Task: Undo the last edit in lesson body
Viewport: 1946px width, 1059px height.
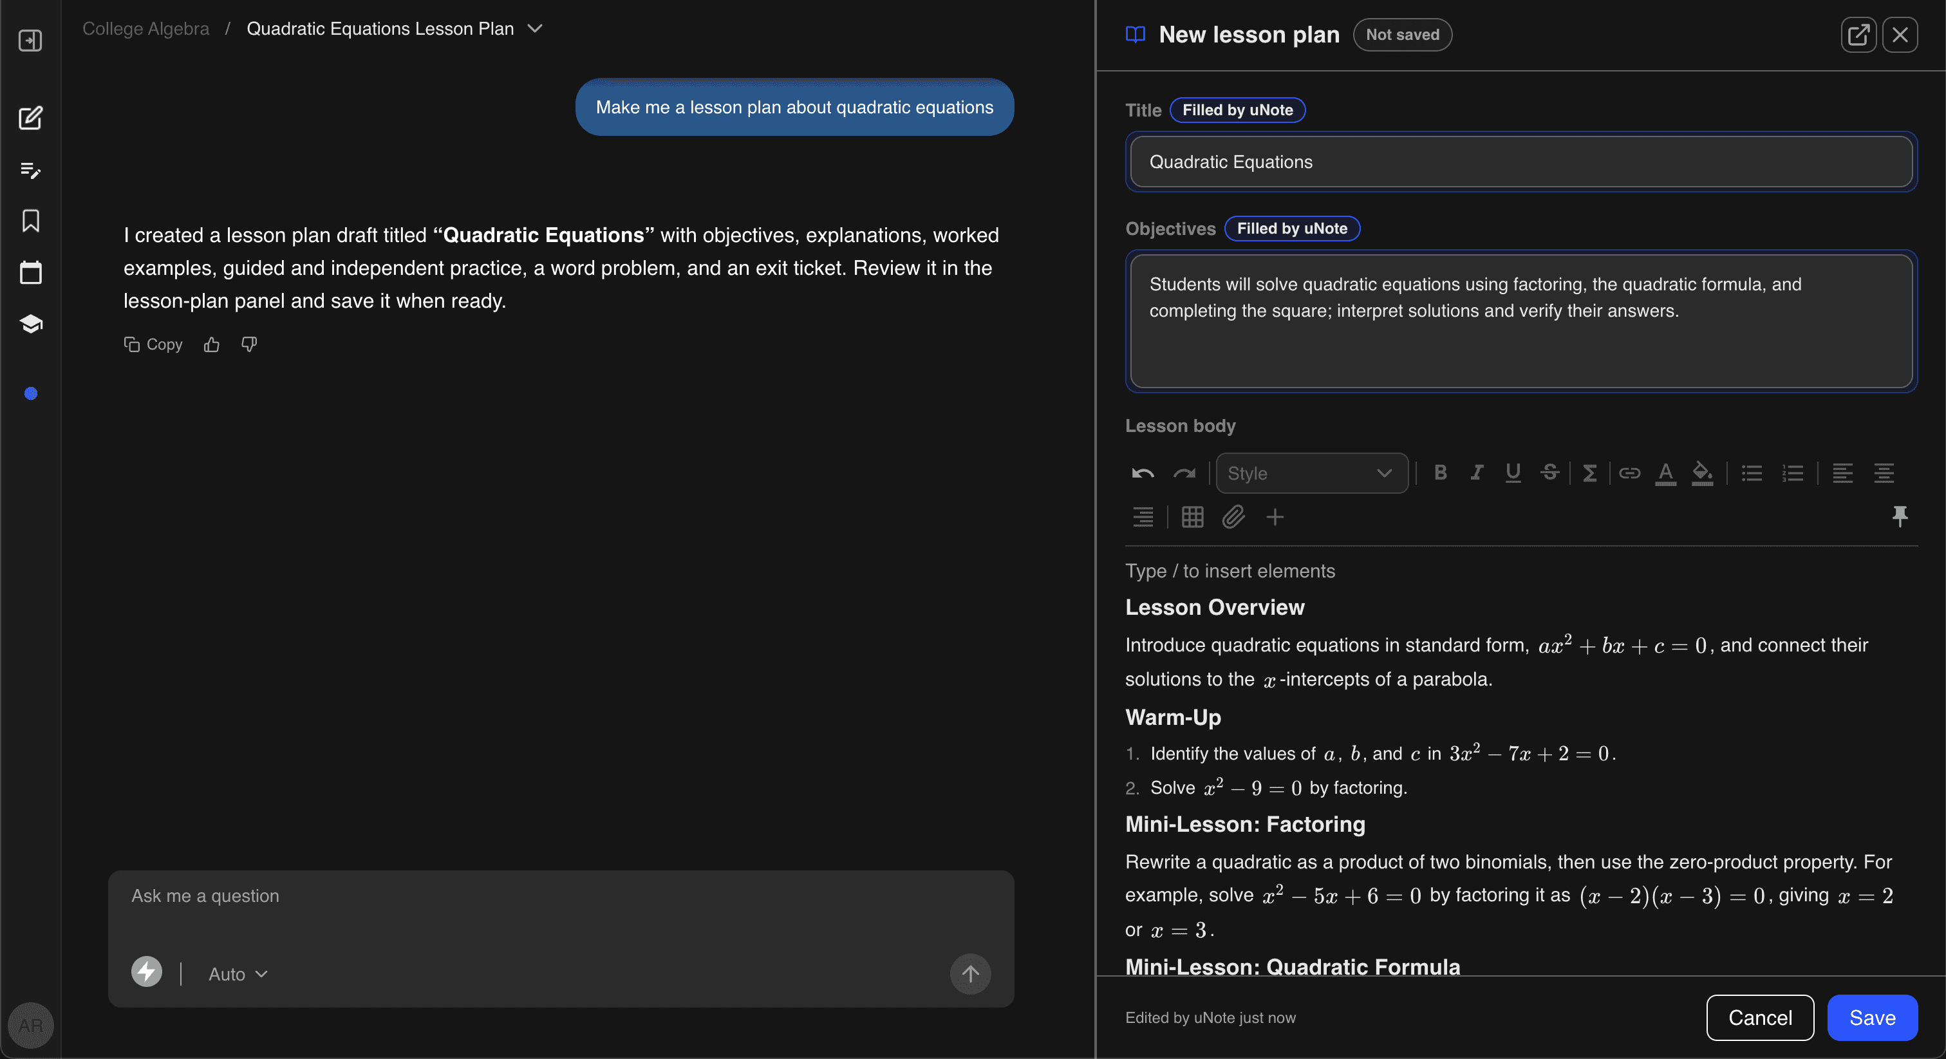Action: [1142, 474]
